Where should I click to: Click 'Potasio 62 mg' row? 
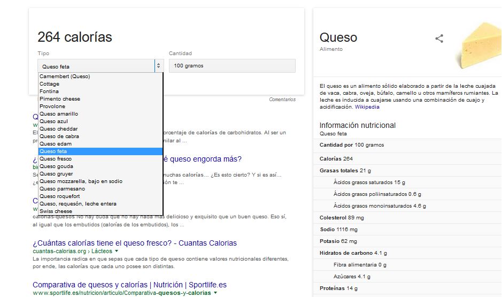[407, 241]
